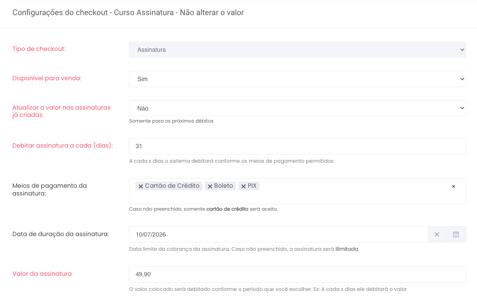Click the 'A cada x dias o sistema debitará' hint
Screen dimensions: 477x300
[231, 161]
